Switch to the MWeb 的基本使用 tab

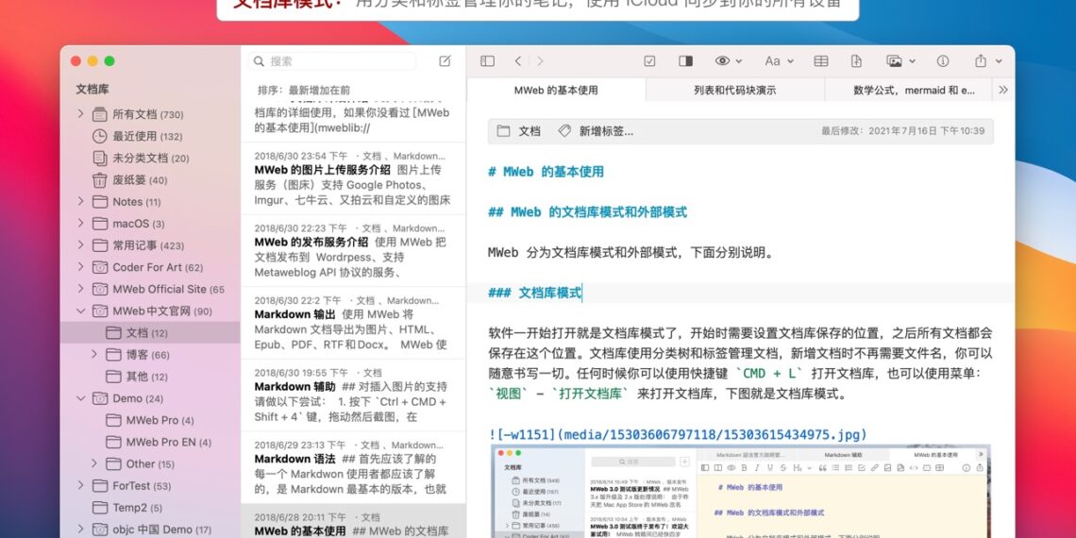point(557,90)
